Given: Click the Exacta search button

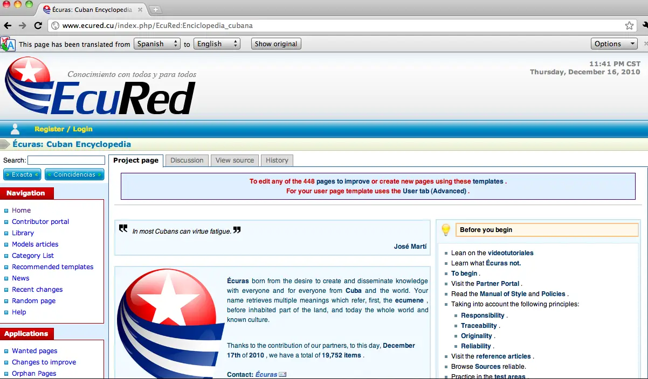Looking at the screenshot, I should click(22, 174).
